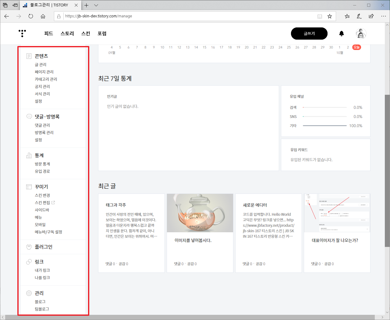This screenshot has height=320, width=390.
Task: Open the 스킨 menu
Action: tap(86, 34)
